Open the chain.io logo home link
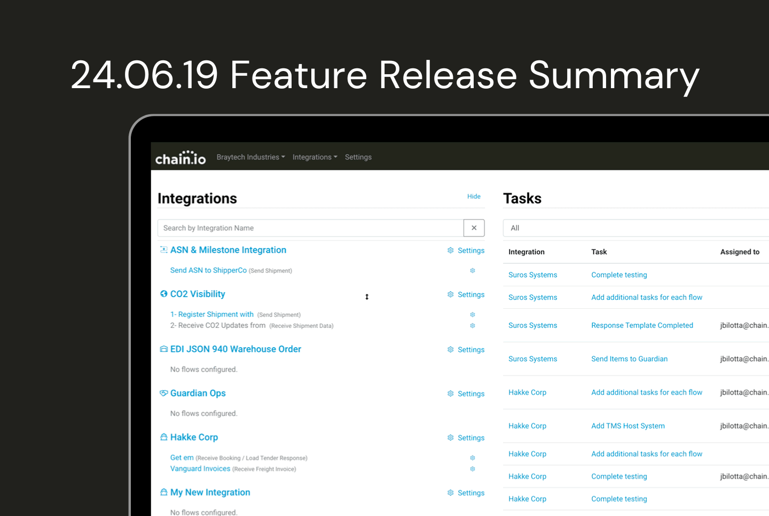Viewport: 769px width, 516px height. point(181,158)
